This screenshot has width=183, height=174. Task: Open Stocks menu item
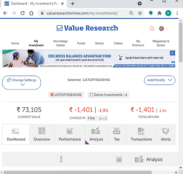pyautogui.click(x=99, y=43)
